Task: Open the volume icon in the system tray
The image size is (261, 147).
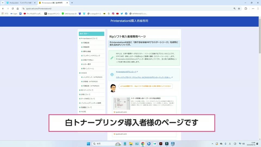Action: (243, 144)
